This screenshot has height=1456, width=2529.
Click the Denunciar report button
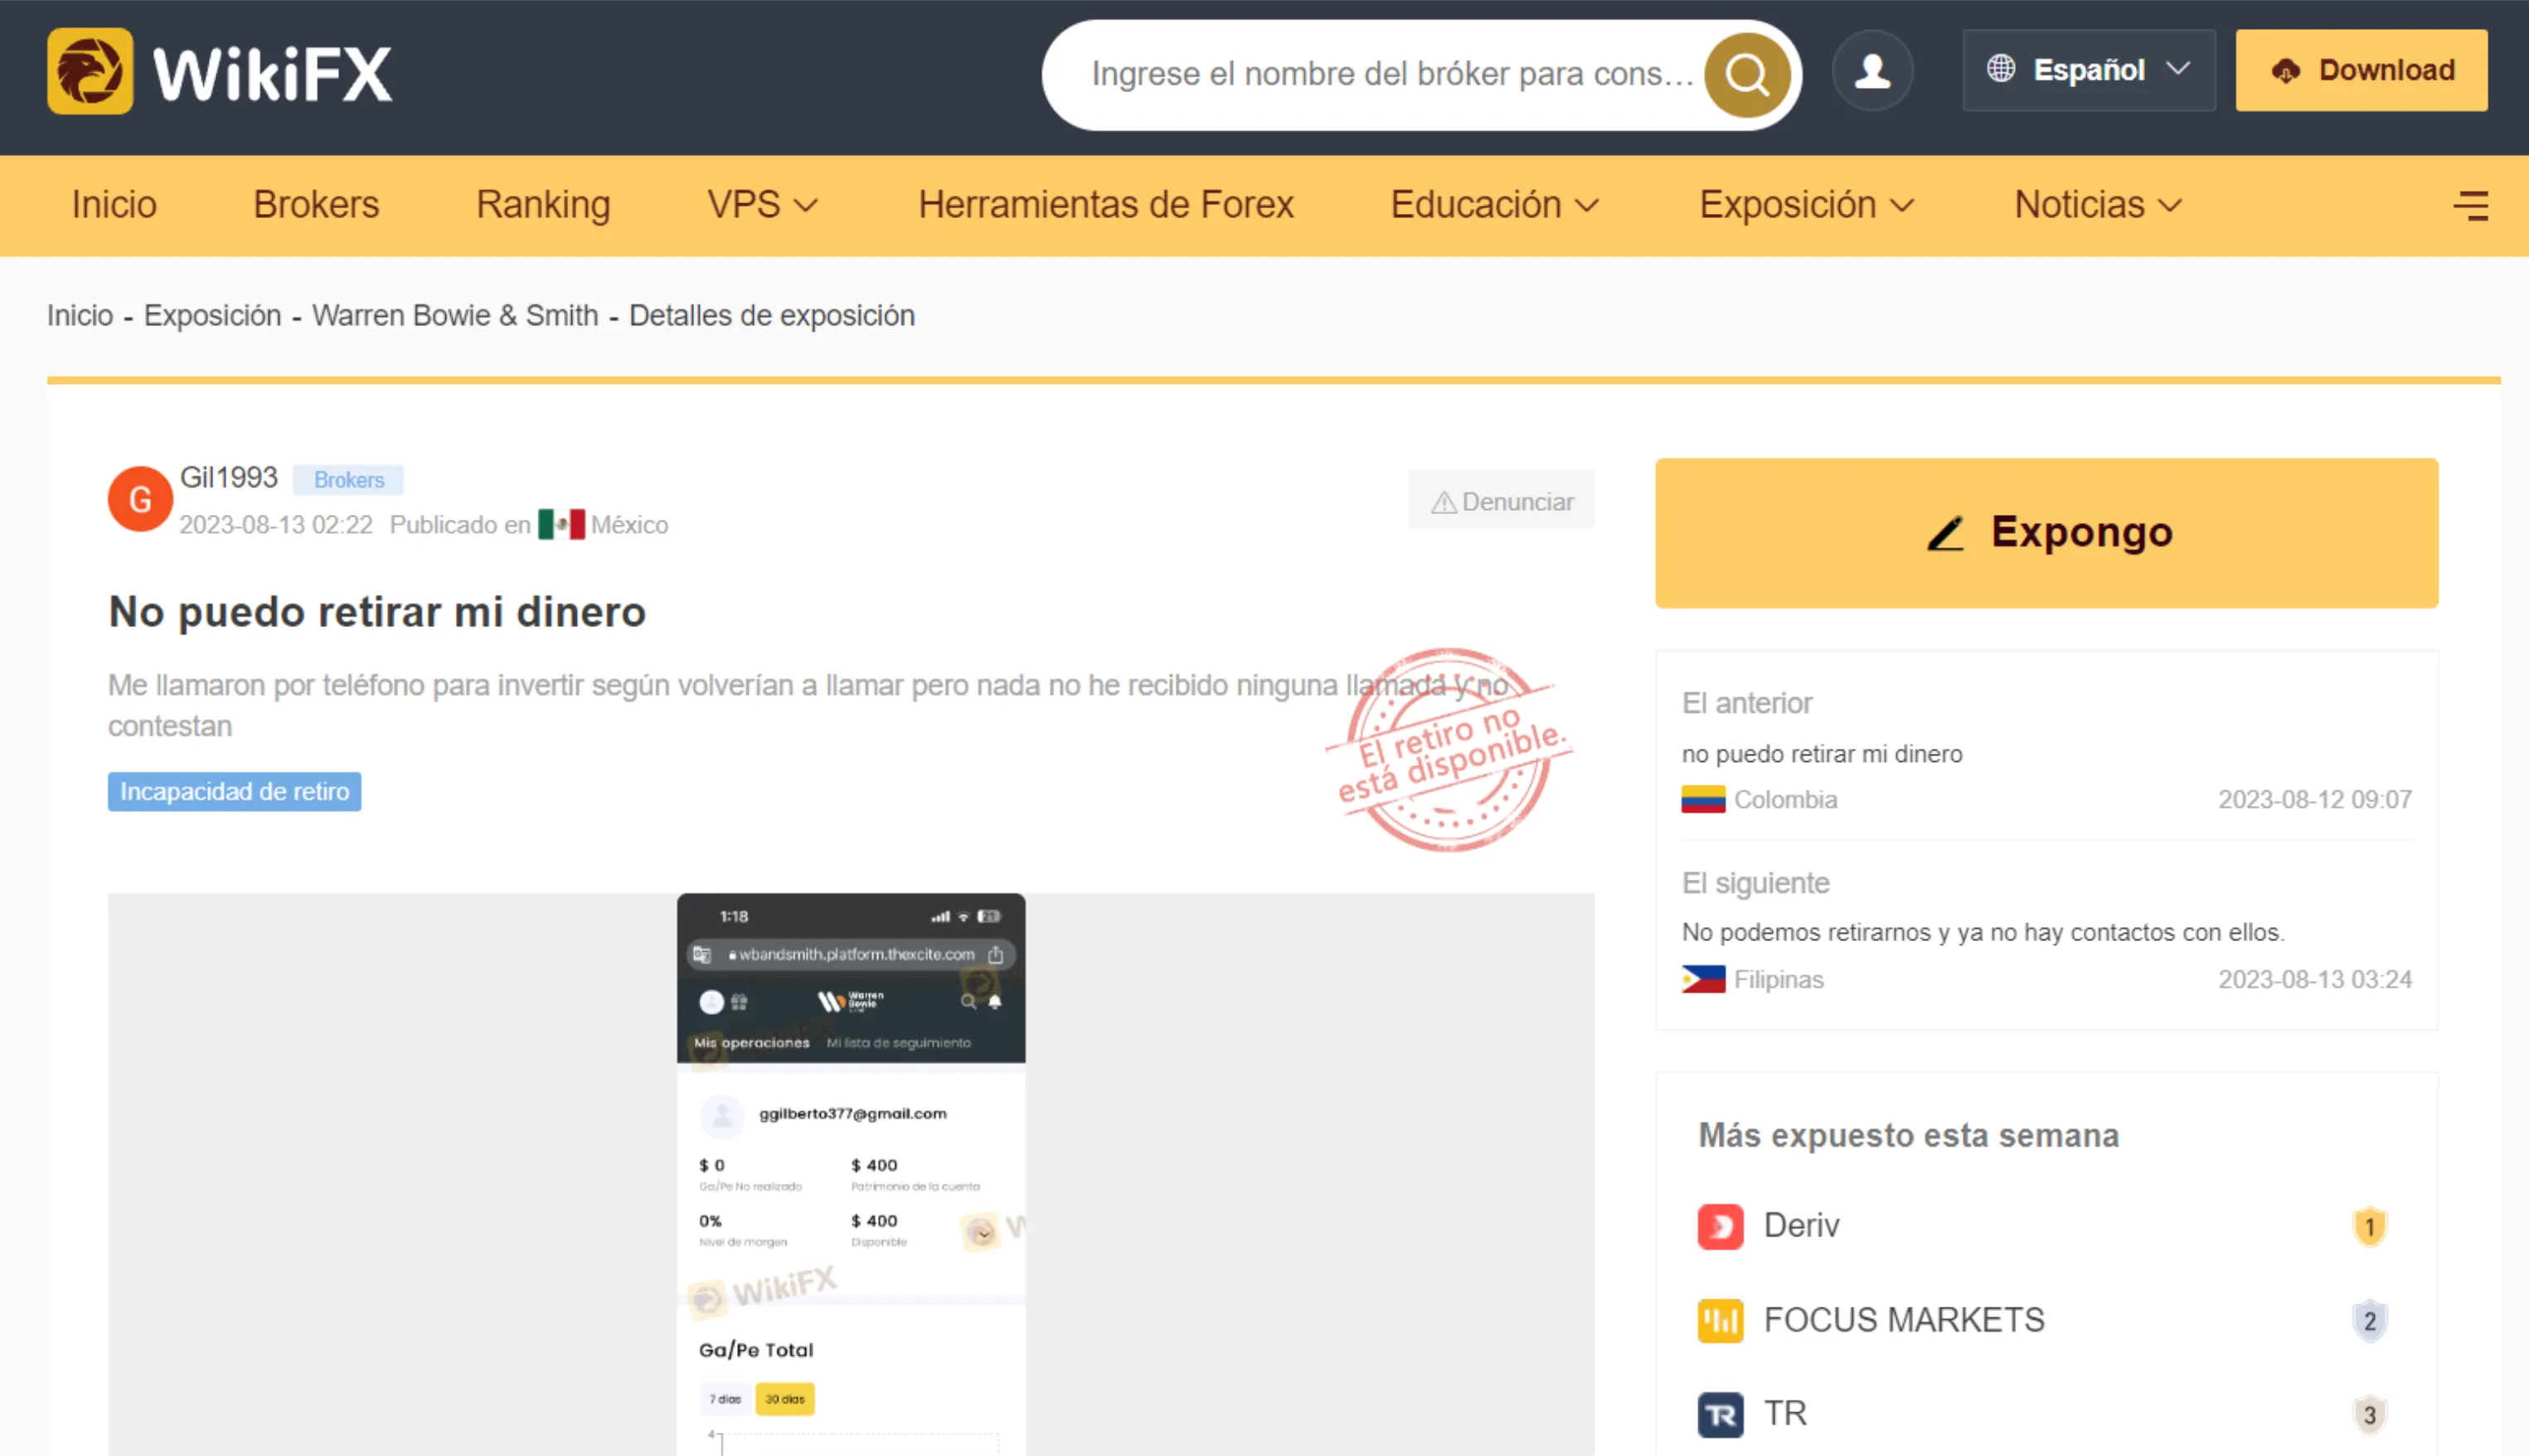pos(1501,500)
